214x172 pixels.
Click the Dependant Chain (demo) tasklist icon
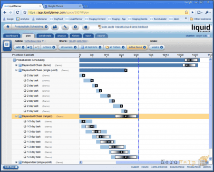pyautogui.click(x=20, y=65)
